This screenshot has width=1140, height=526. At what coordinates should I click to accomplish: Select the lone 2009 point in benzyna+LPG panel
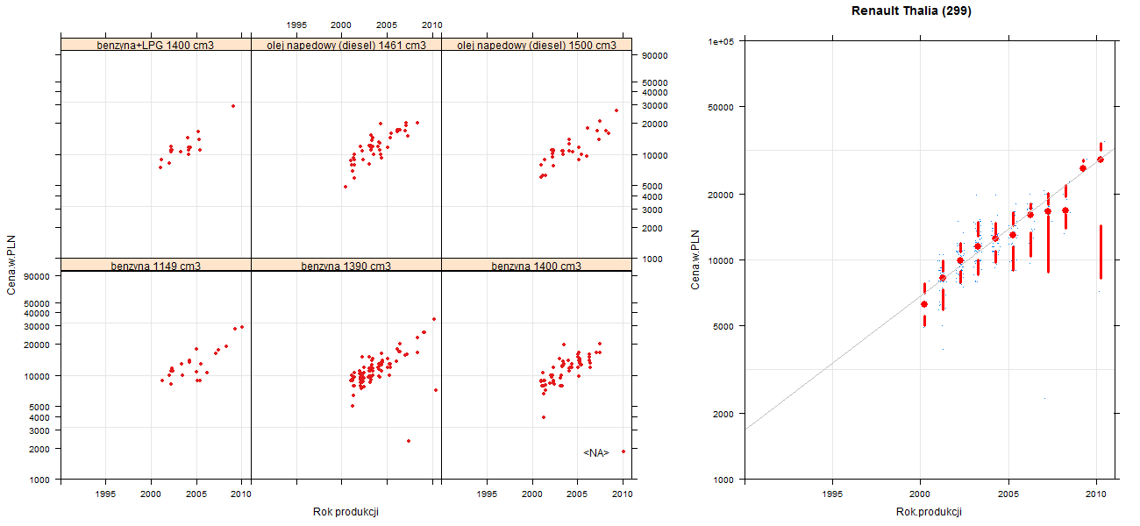[232, 106]
